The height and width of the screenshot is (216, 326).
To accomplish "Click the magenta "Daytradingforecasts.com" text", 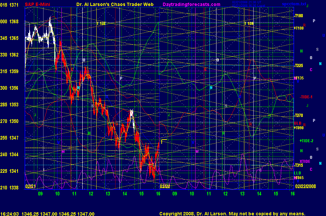I will tap(192, 4).
